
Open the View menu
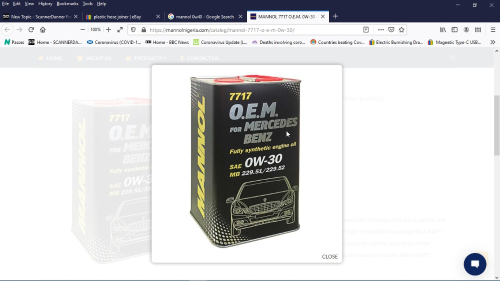tap(29, 4)
